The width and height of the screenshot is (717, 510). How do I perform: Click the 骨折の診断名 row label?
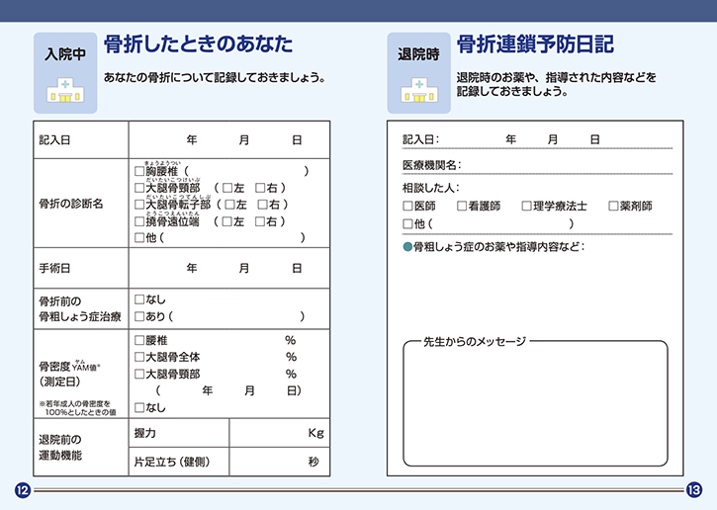pyautogui.click(x=71, y=204)
